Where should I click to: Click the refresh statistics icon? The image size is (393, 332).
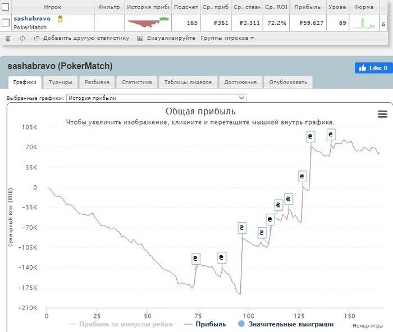pyautogui.click(x=22, y=38)
